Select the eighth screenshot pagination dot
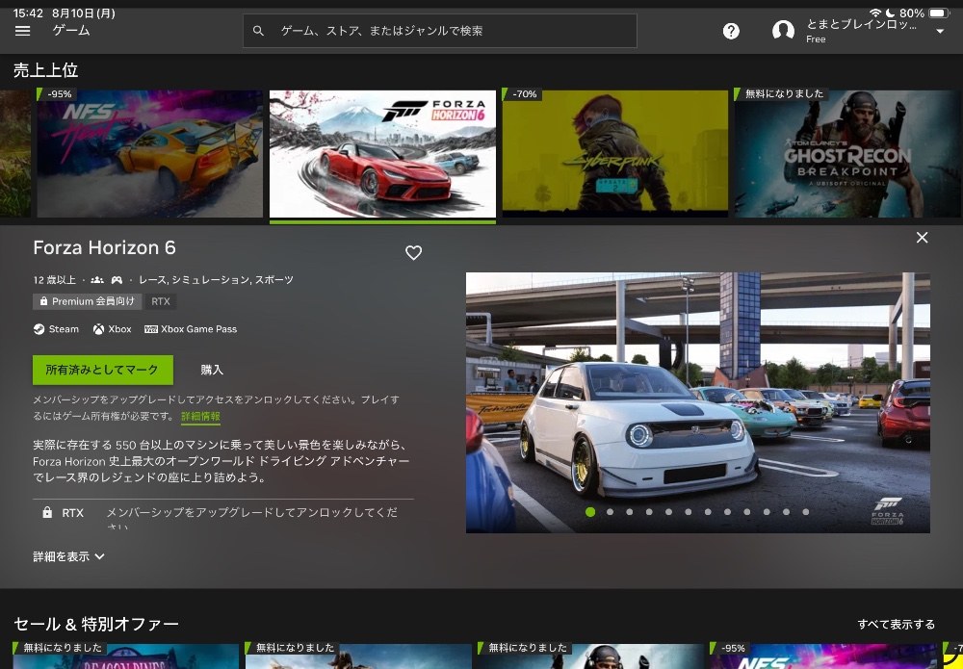The height and width of the screenshot is (669, 963). click(x=728, y=512)
